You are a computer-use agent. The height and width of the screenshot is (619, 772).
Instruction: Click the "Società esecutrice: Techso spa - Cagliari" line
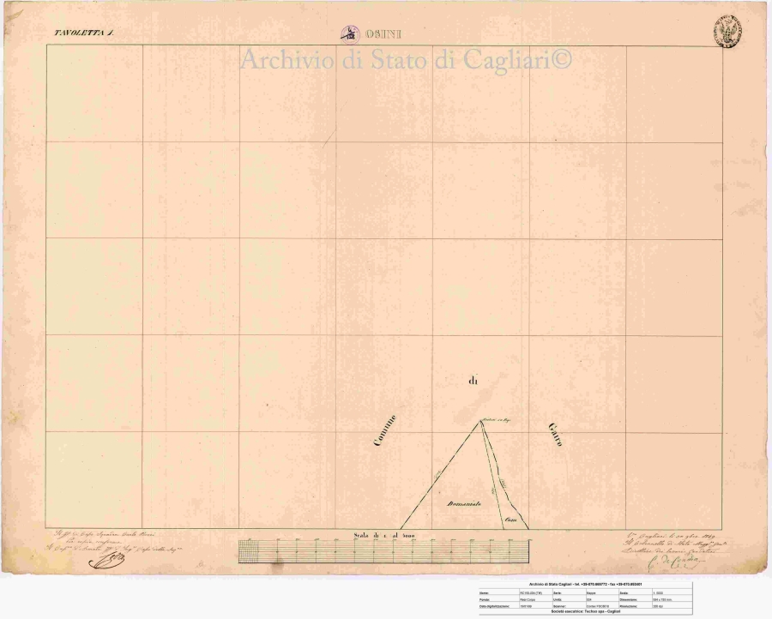click(586, 611)
